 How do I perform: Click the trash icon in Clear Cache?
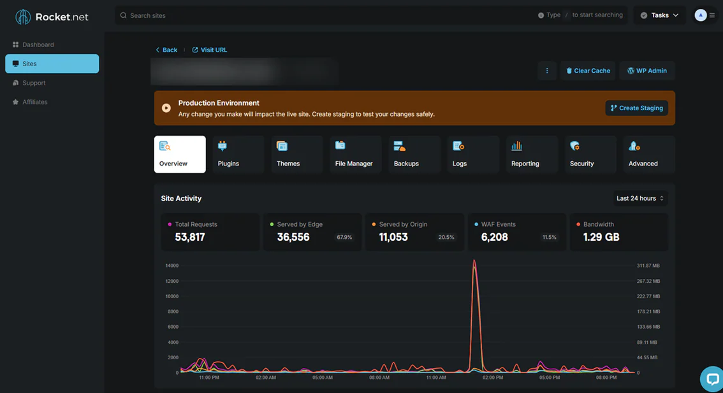click(569, 71)
